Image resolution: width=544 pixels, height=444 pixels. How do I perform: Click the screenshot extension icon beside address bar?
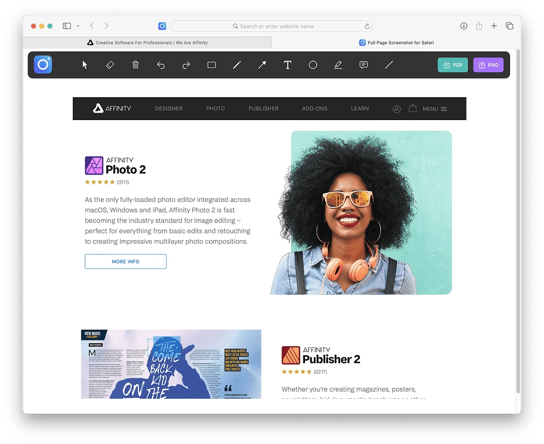(162, 26)
